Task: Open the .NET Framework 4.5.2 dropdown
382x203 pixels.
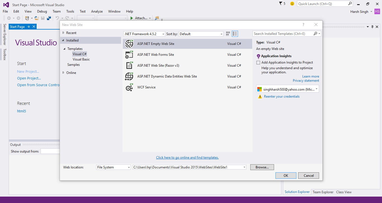Action: pos(144,34)
